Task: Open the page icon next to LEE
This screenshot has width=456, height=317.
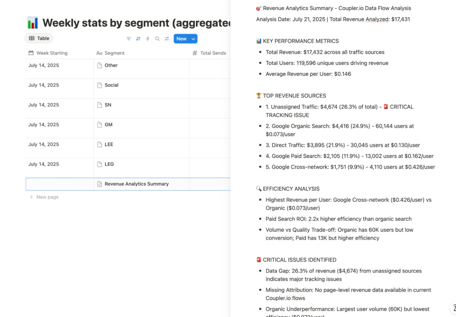Action: 99,144
